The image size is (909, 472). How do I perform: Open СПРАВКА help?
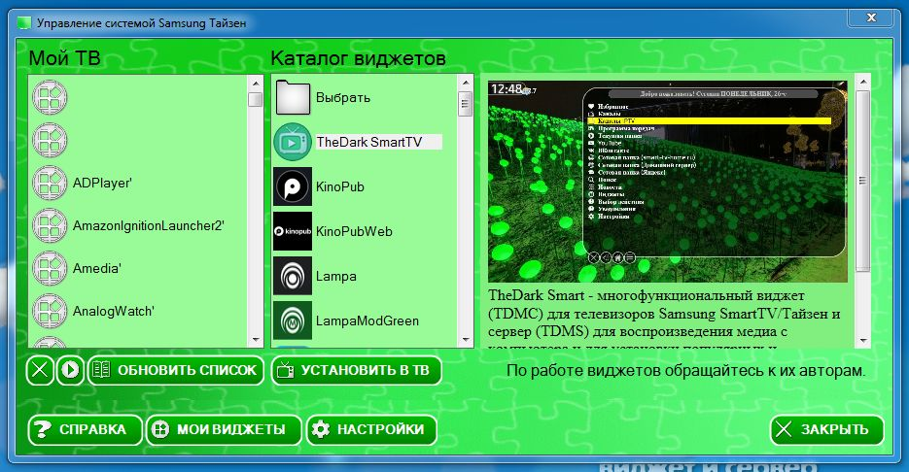[85, 429]
